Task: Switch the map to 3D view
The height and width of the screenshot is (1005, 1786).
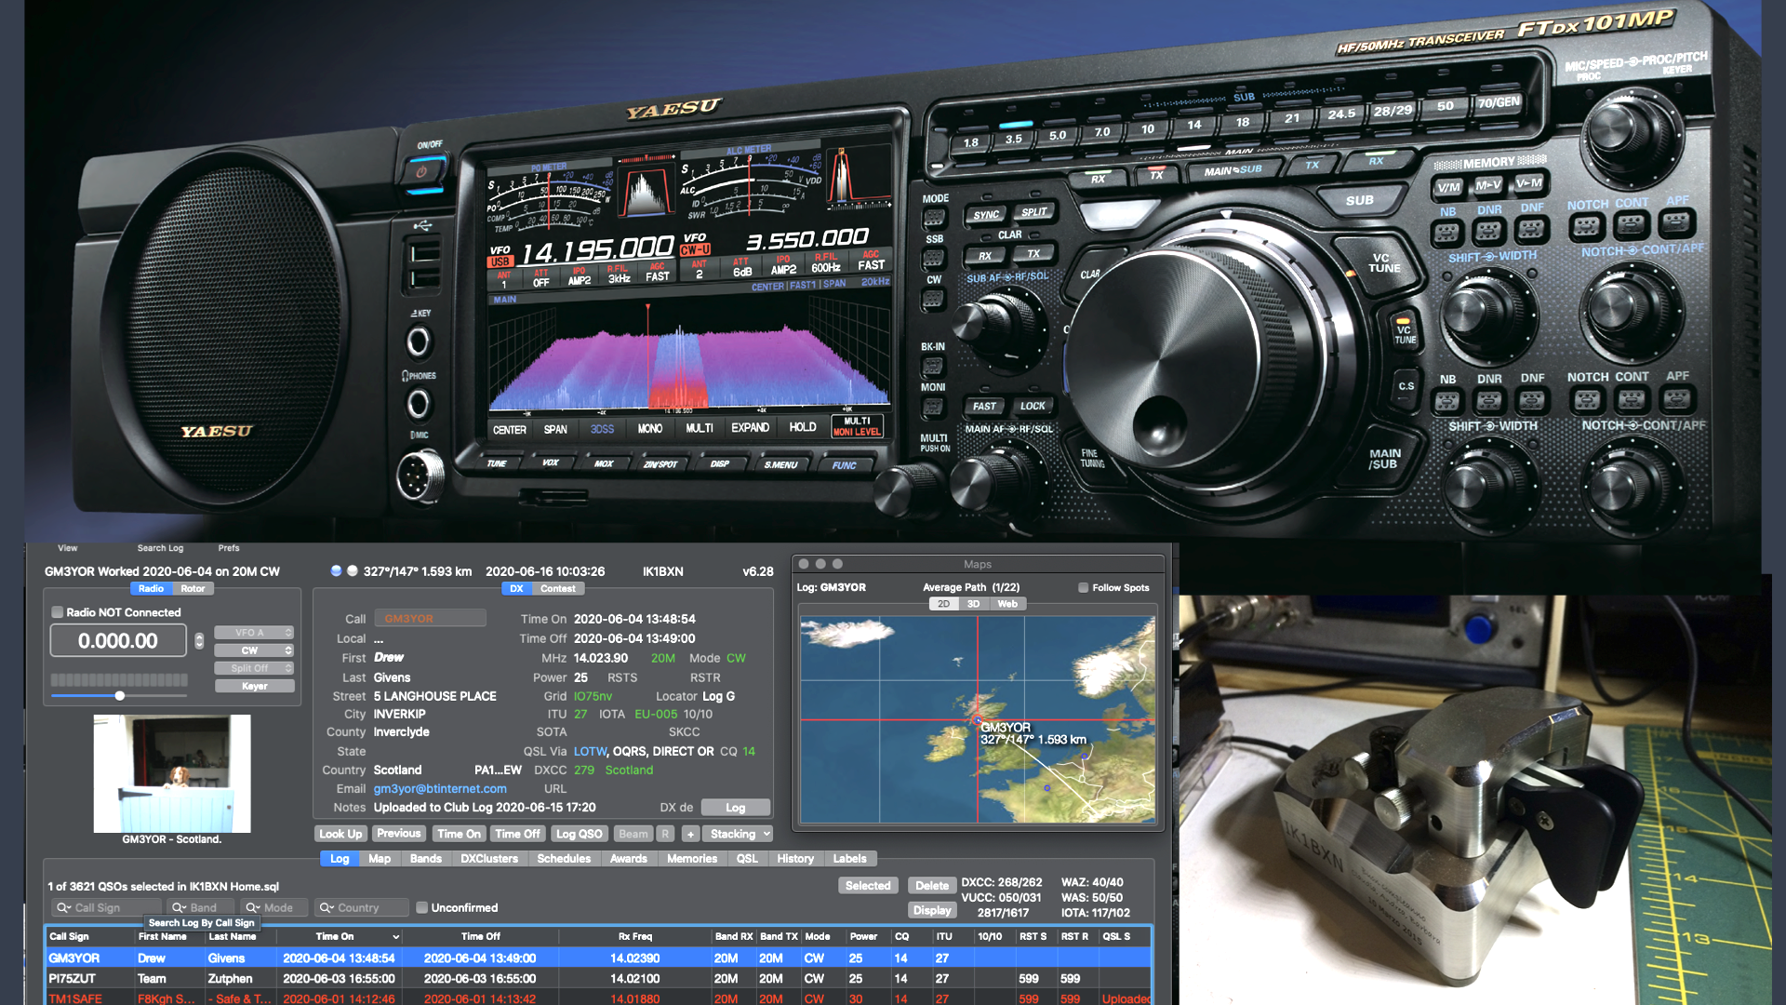Action: (x=974, y=604)
